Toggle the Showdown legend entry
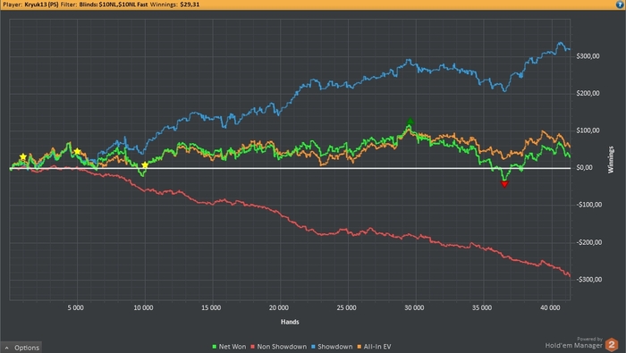The height and width of the screenshot is (353, 626). [332, 347]
